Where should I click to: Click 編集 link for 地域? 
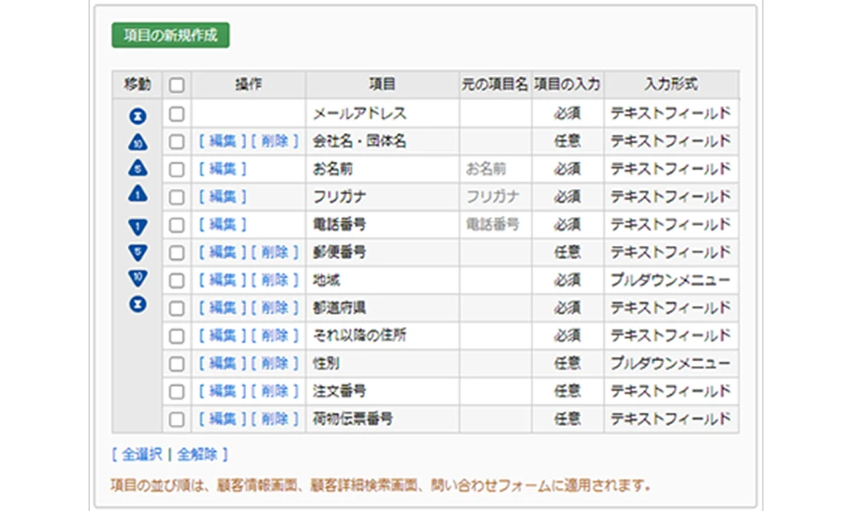(x=222, y=280)
